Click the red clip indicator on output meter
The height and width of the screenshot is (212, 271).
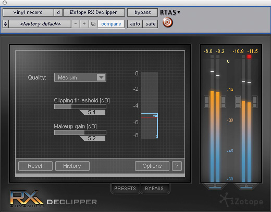(249, 57)
